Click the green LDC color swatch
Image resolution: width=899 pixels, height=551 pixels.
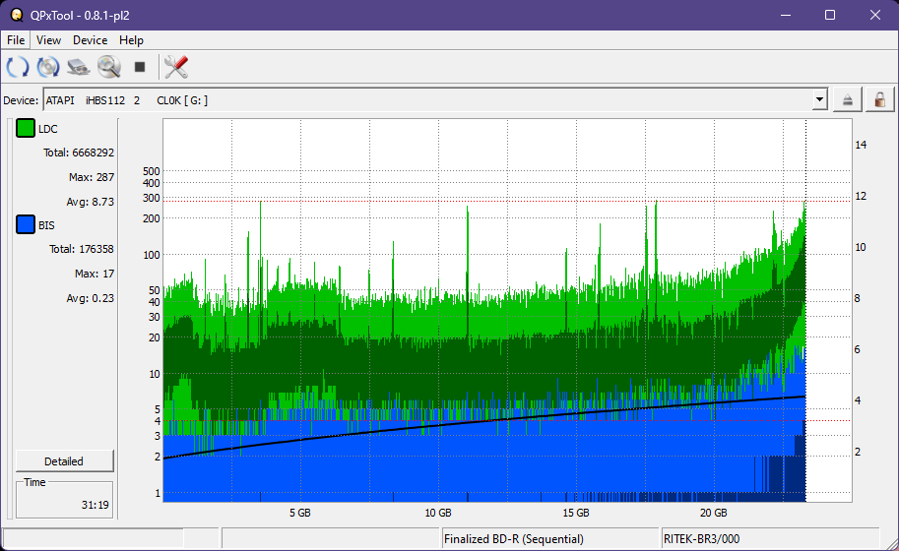pos(26,128)
